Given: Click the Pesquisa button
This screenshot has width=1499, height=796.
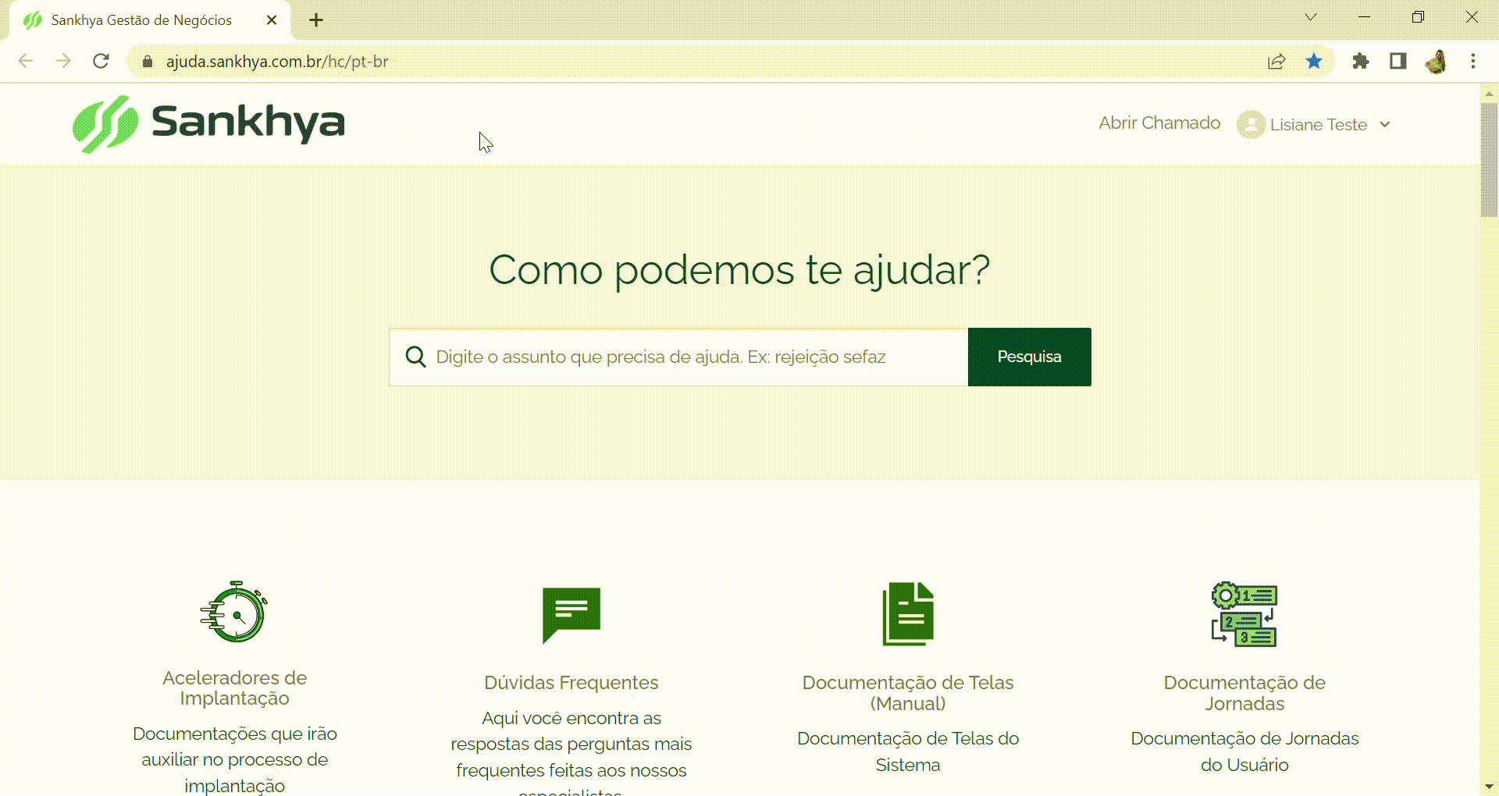Looking at the screenshot, I should point(1030,357).
